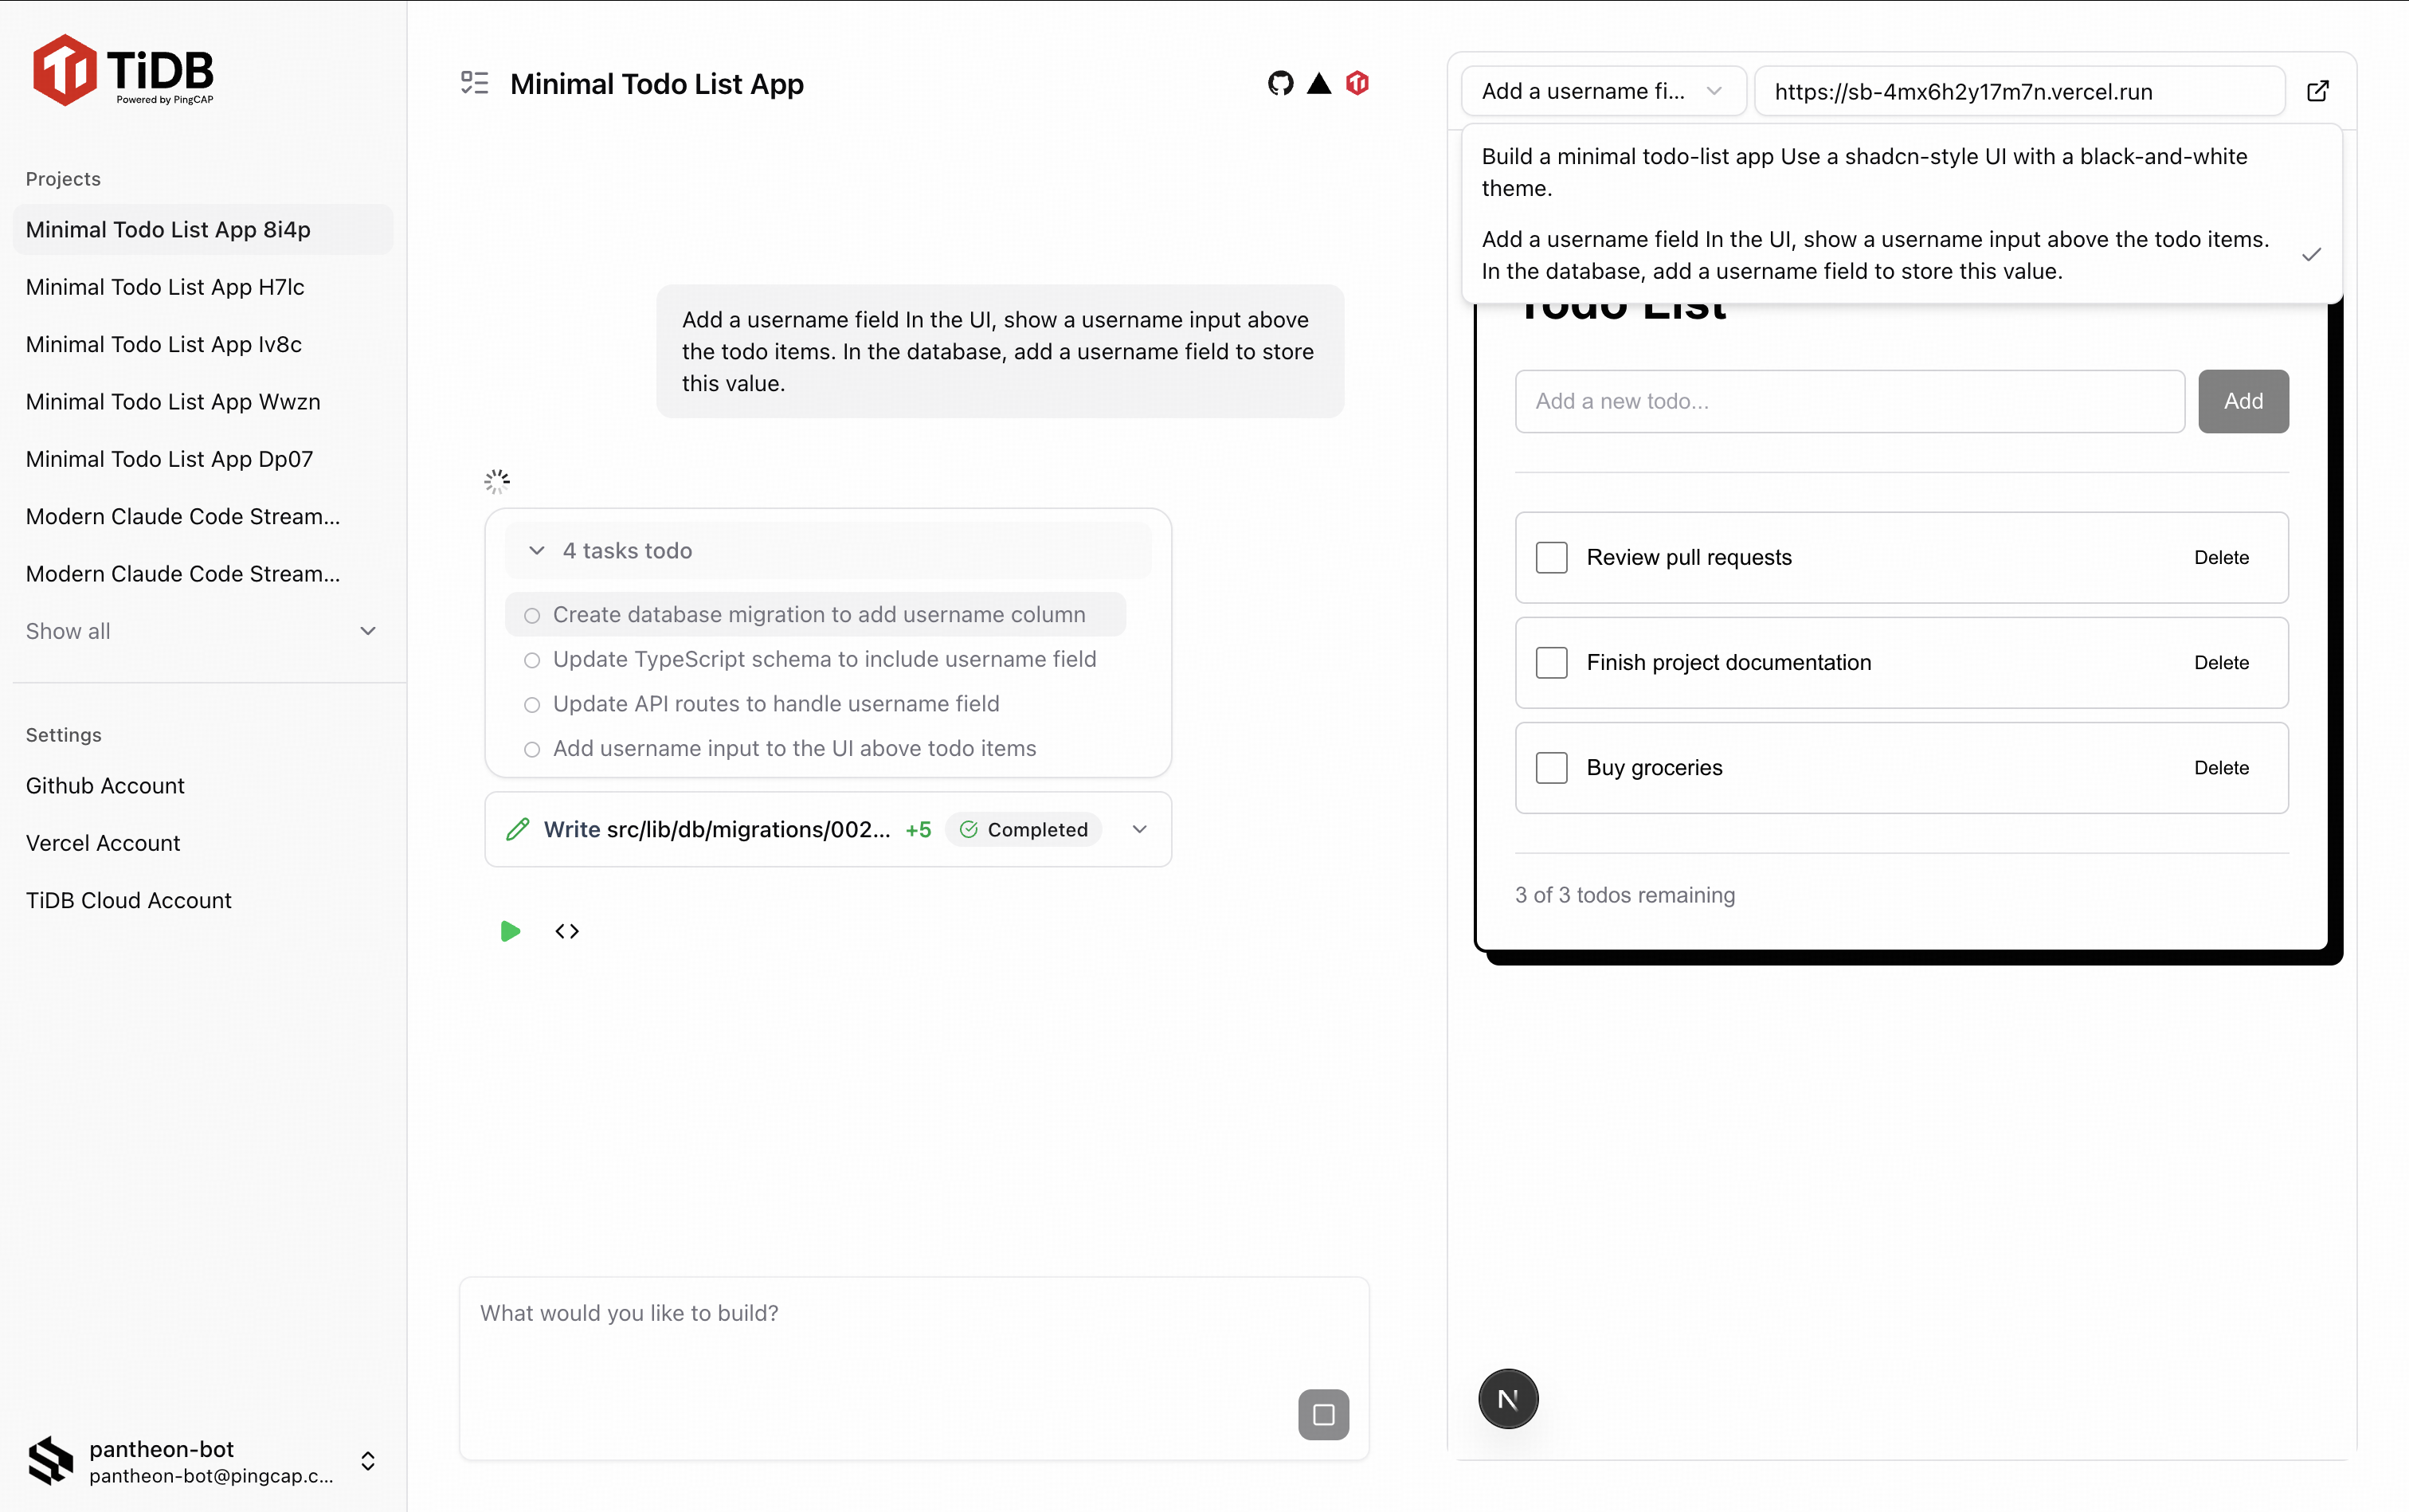Collapse the 4 tasks todo section
This screenshot has height=1512, width=2409.
pyautogui.click(x=537, y=551)
